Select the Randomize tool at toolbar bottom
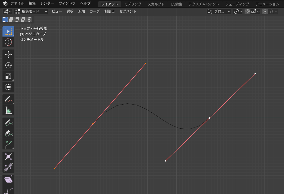 [8, 190]
